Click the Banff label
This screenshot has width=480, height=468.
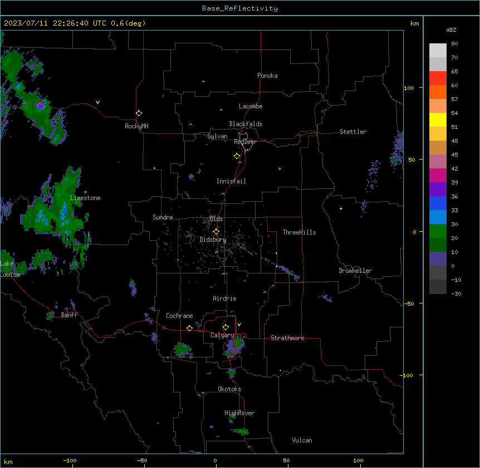coord(69,315)
